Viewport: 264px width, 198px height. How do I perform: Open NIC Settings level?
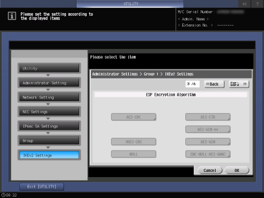pos(49,112)
